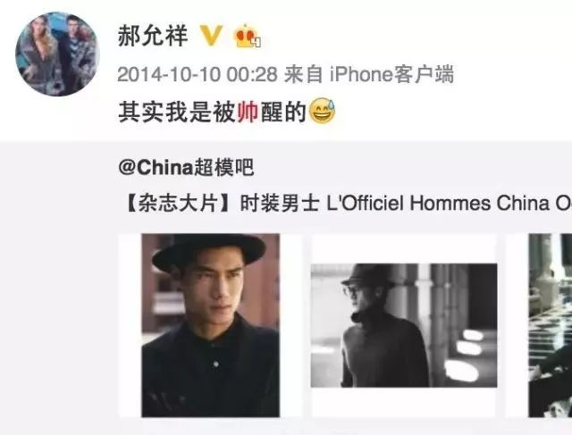Click the red highlighted 帅 keyword
The height and width of the screenshot is (435, 572).
[x=248, y=112]
